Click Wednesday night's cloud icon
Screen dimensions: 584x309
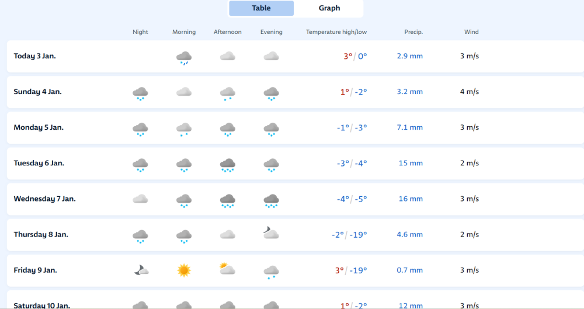(x=140, y=199)
